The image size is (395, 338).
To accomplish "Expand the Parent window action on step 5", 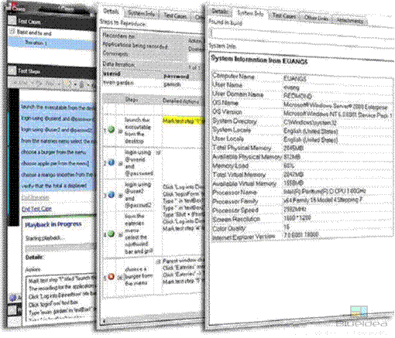I will [x=158, y=261].
